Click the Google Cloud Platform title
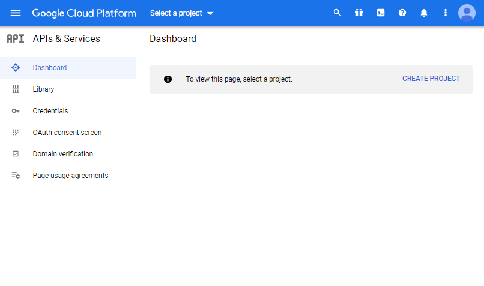Image resolution: width=484 pixels, height=286 pixels. point(84,13)
